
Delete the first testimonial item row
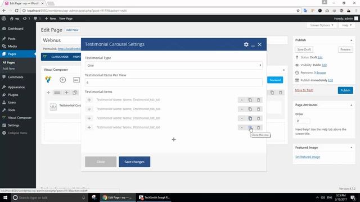259,100
